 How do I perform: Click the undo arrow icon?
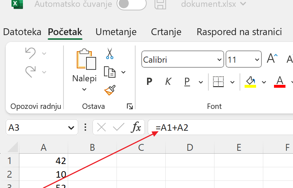point(30,53)
